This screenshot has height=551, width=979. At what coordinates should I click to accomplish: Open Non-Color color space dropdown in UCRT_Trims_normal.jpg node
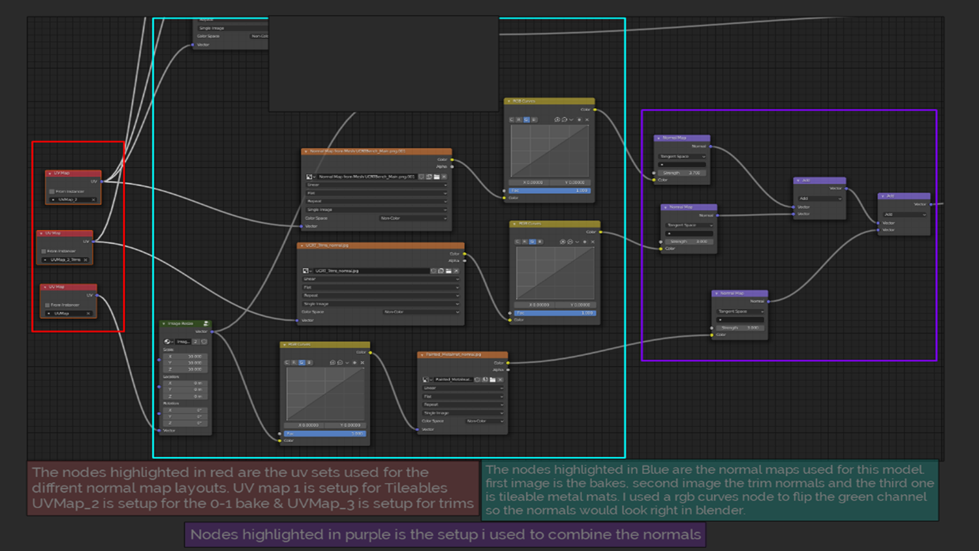point(422,312)
